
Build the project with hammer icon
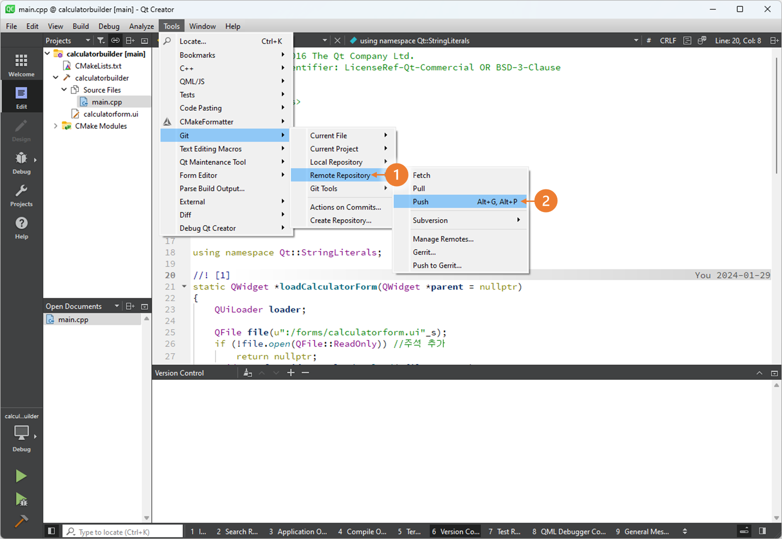tap(21, 521)
